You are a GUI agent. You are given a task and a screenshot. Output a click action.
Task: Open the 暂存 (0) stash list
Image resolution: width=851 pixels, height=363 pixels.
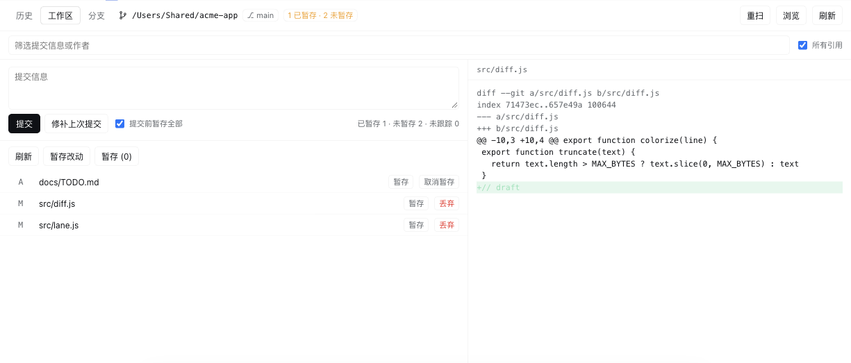(117, 156)
